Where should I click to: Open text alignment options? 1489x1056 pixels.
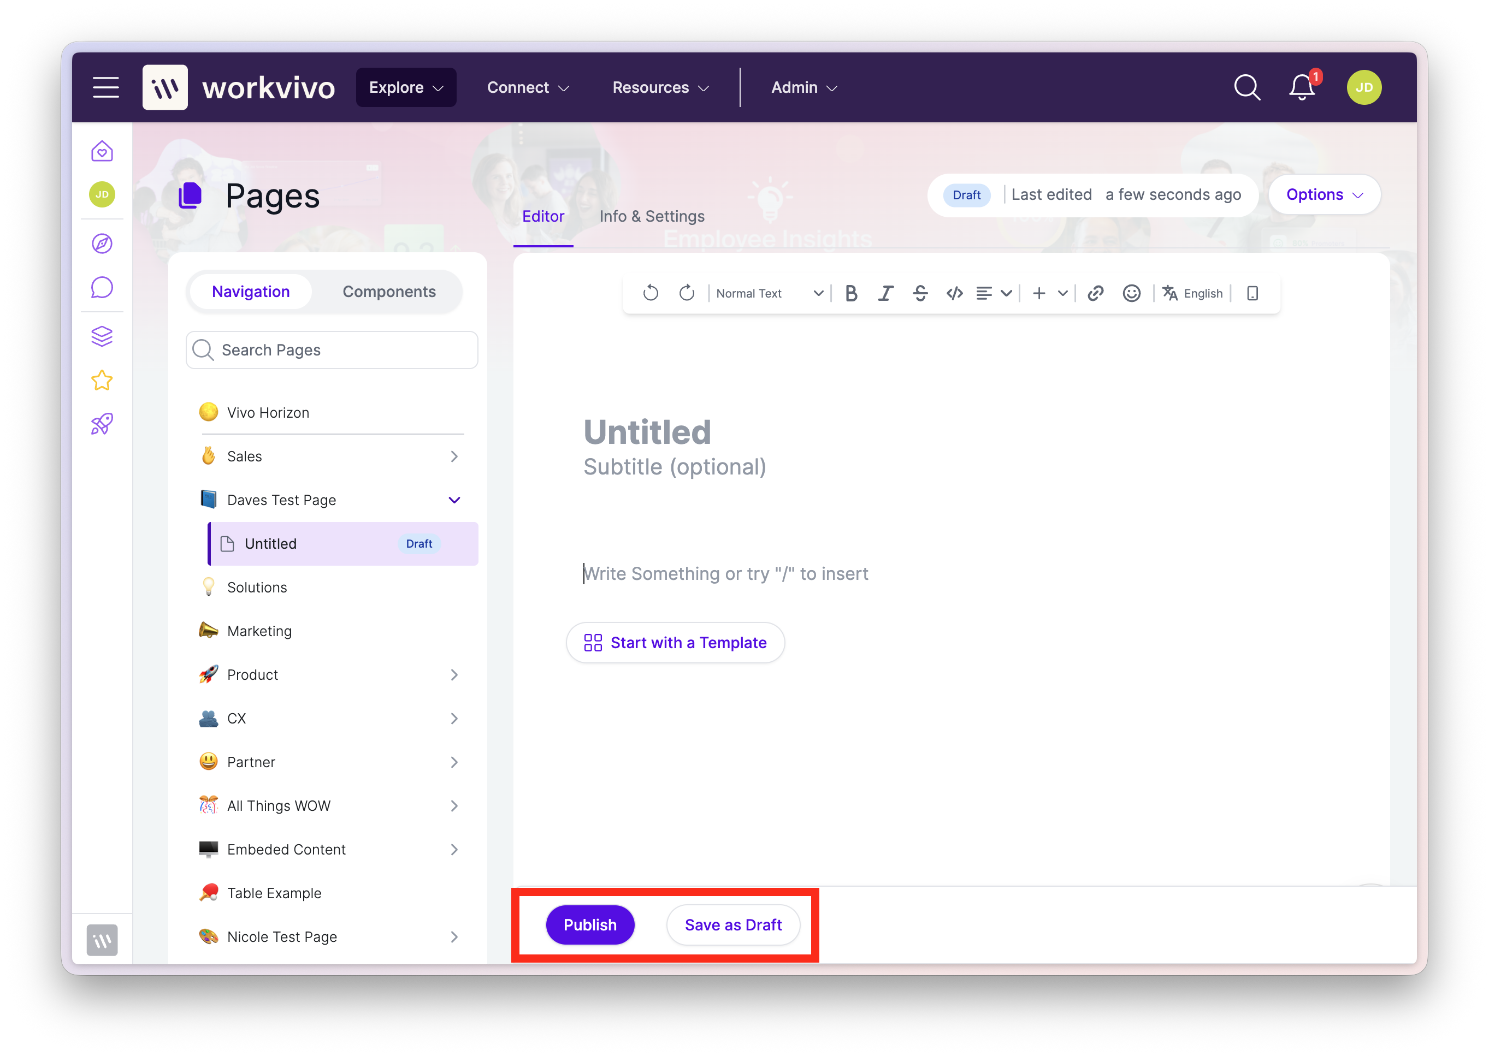click(x=994, y=293)
